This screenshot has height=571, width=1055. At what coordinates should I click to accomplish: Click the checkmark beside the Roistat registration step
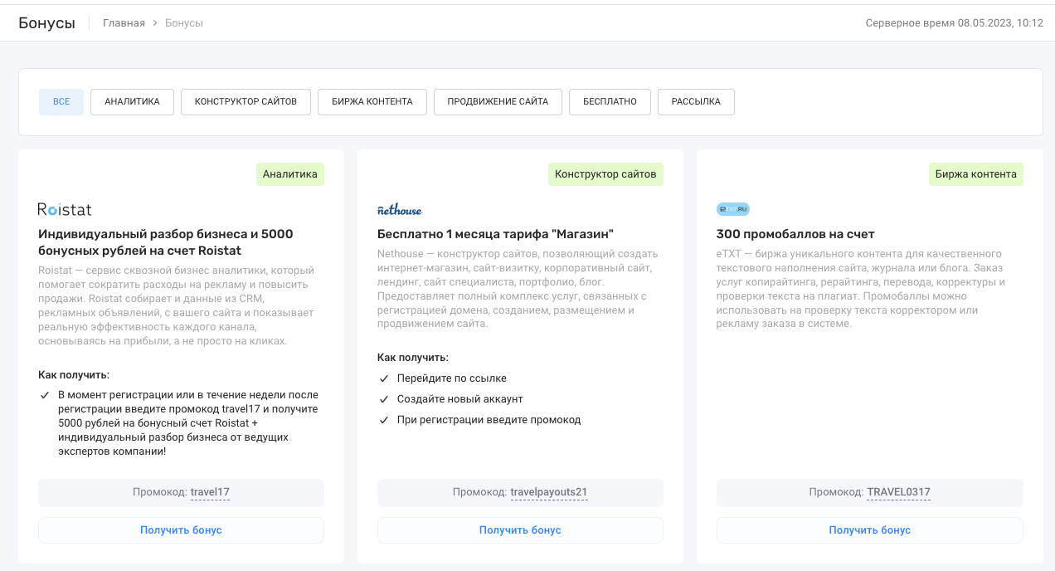click(x=45, y=395)
